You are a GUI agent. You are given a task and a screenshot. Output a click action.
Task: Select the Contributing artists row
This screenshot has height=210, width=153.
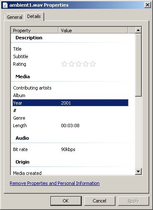point(70,88)
